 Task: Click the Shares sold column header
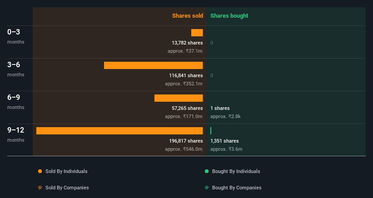188,16
